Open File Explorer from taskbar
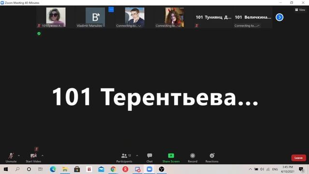The image size is (309, 174). (x=65, y=169)
